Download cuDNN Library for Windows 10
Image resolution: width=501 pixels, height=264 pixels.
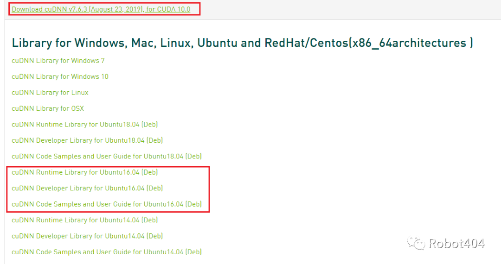point(60,76)
